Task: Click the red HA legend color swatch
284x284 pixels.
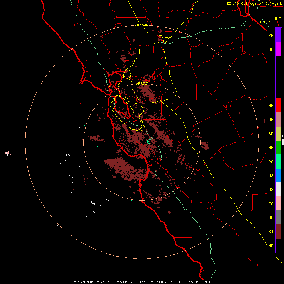Action: [x=279, y=105]
